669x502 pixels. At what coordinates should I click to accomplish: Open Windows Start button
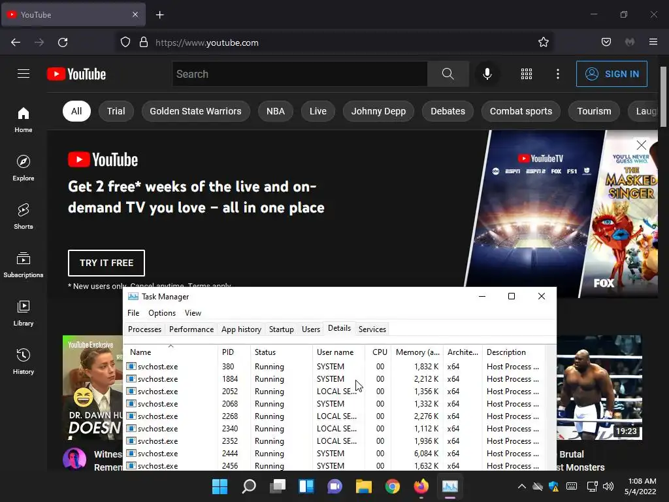click(220, 486)
